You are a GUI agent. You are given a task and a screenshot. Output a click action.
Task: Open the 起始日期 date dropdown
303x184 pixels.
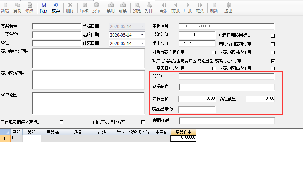[142, 35]
